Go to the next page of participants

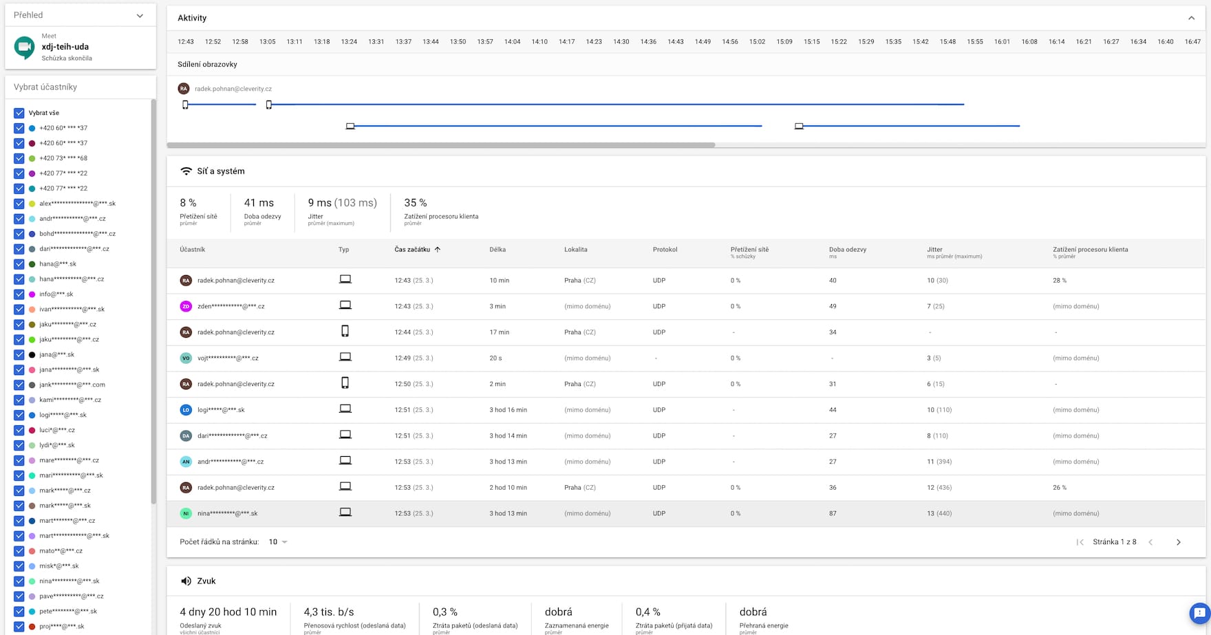(1178, 542)
